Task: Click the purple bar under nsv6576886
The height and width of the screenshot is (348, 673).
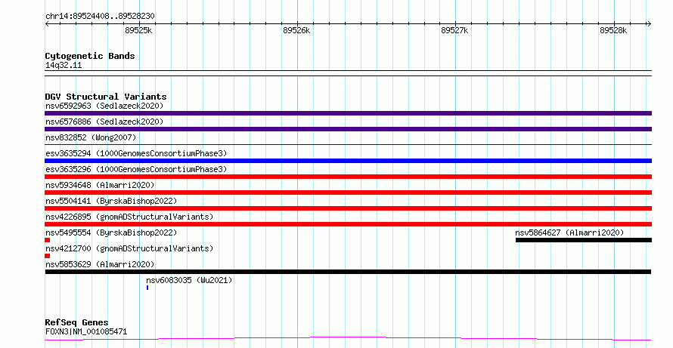Action: (348, 129)
